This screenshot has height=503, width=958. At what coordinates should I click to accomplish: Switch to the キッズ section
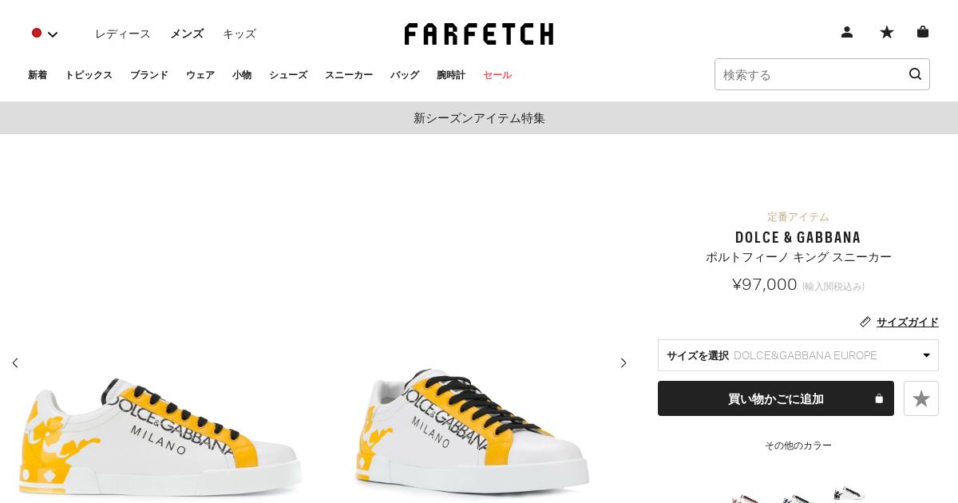pos(239,34)
